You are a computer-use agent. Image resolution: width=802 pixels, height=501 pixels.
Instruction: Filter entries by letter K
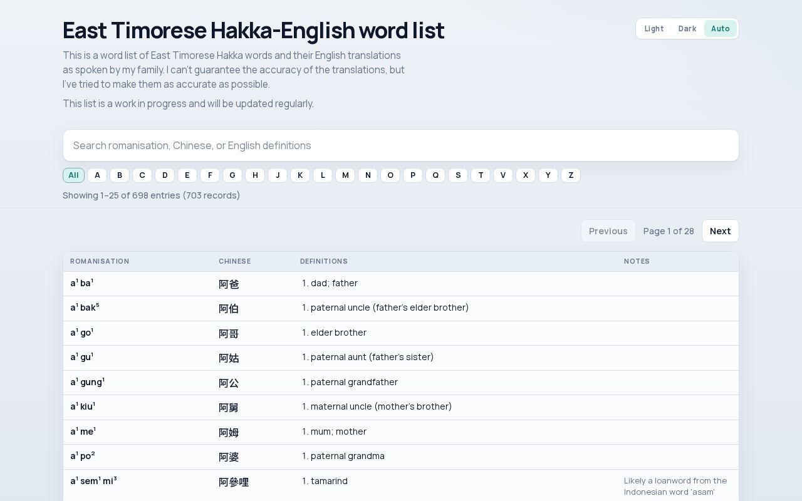300,175
